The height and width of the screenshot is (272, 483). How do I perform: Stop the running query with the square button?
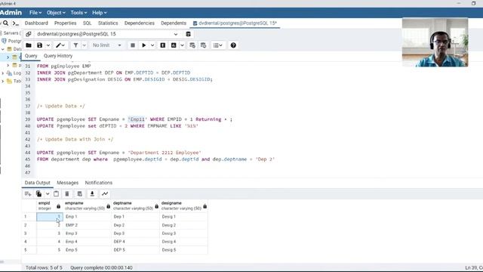click(x=133, y=45)
